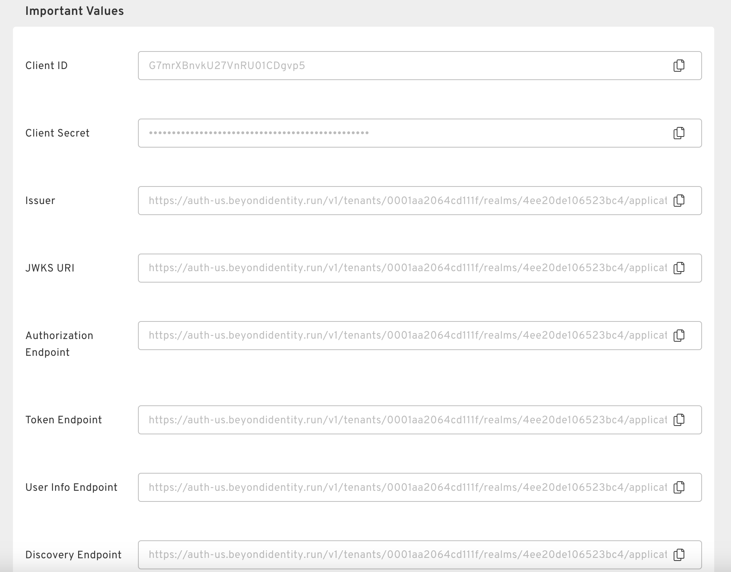Click the Authorization Endpoint URL field

click(x=420, y=336)
